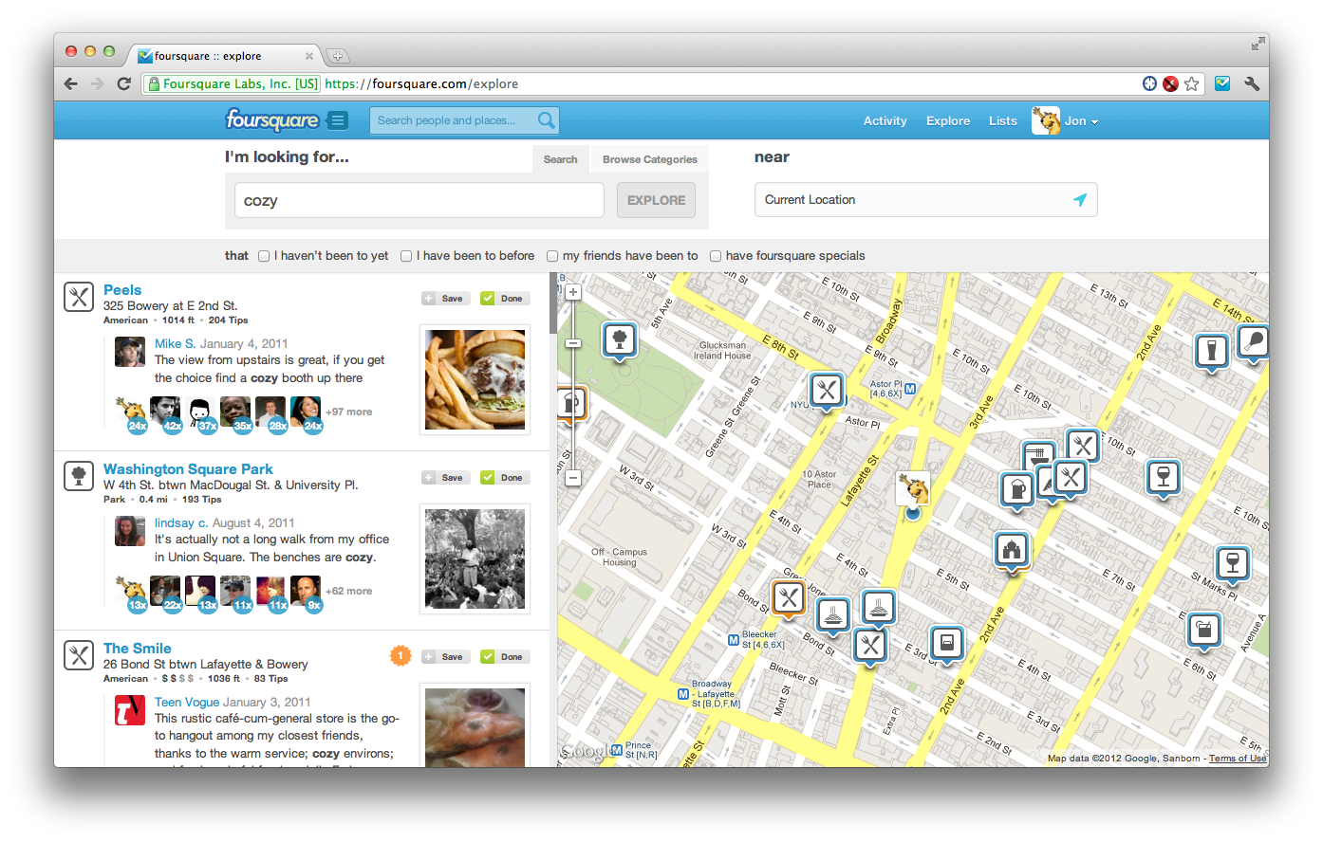Mark Peels as Done

pyautogui.click(x=504, y=299)
